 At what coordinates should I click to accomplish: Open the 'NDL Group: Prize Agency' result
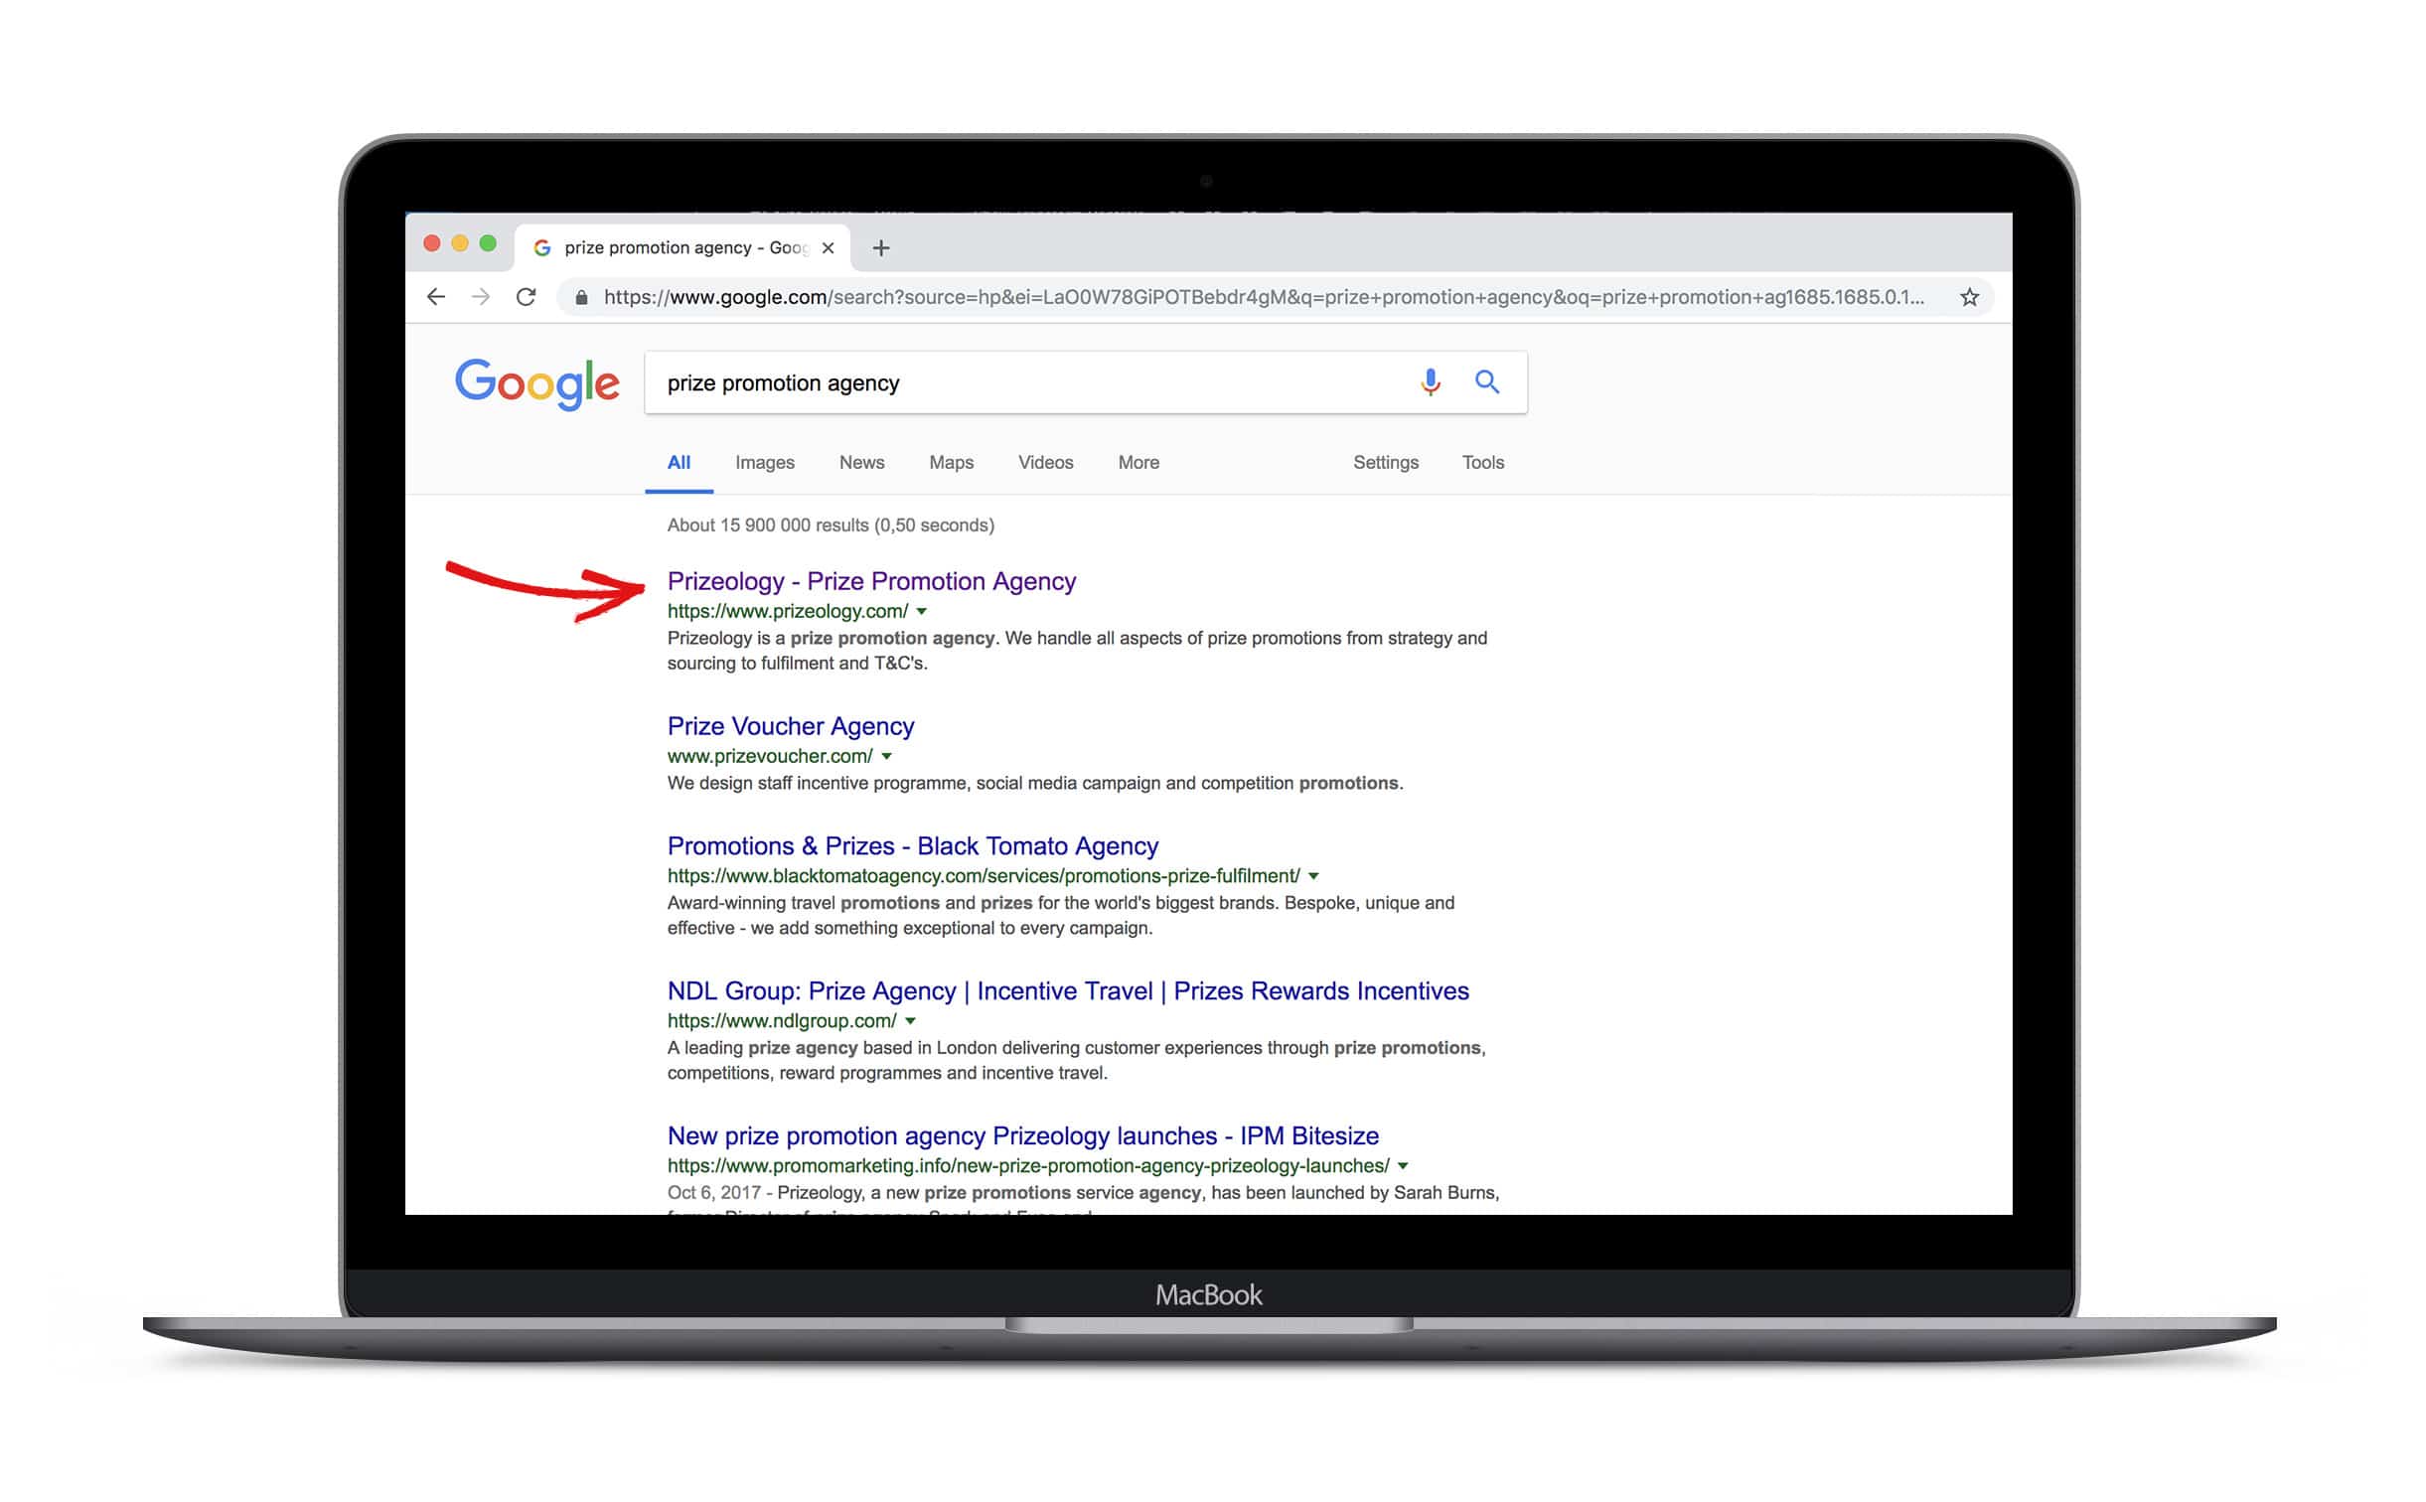pos(1068,991)
